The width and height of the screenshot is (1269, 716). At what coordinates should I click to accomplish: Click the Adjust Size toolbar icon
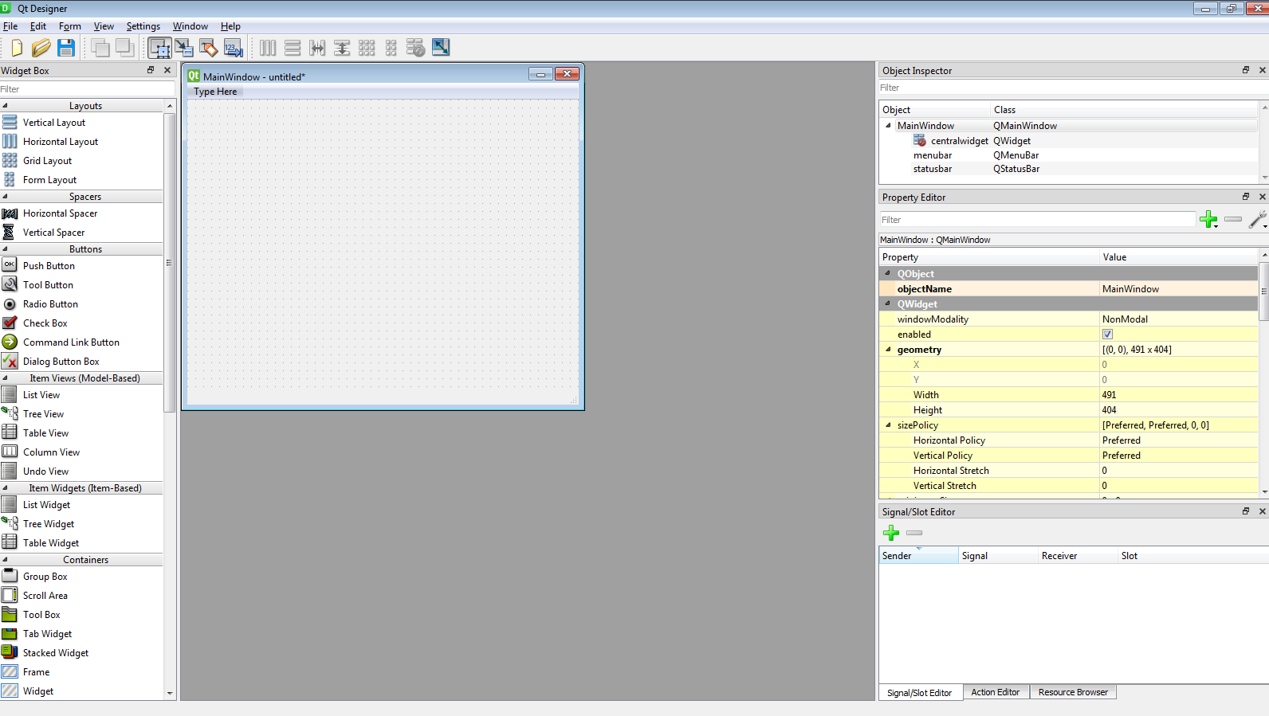(441, 48)
